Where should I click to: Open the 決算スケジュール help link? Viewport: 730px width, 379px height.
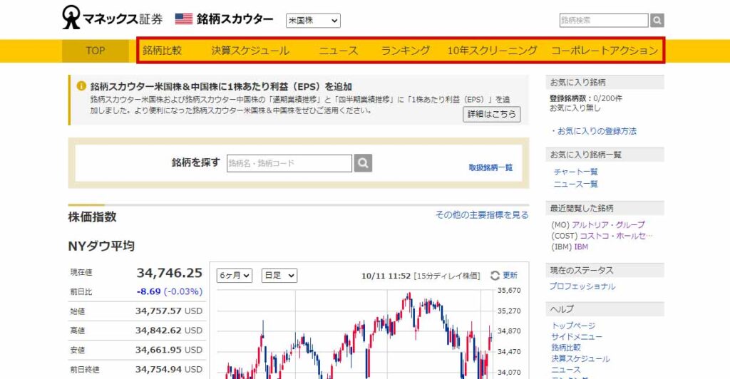click(x=580, y=359)
